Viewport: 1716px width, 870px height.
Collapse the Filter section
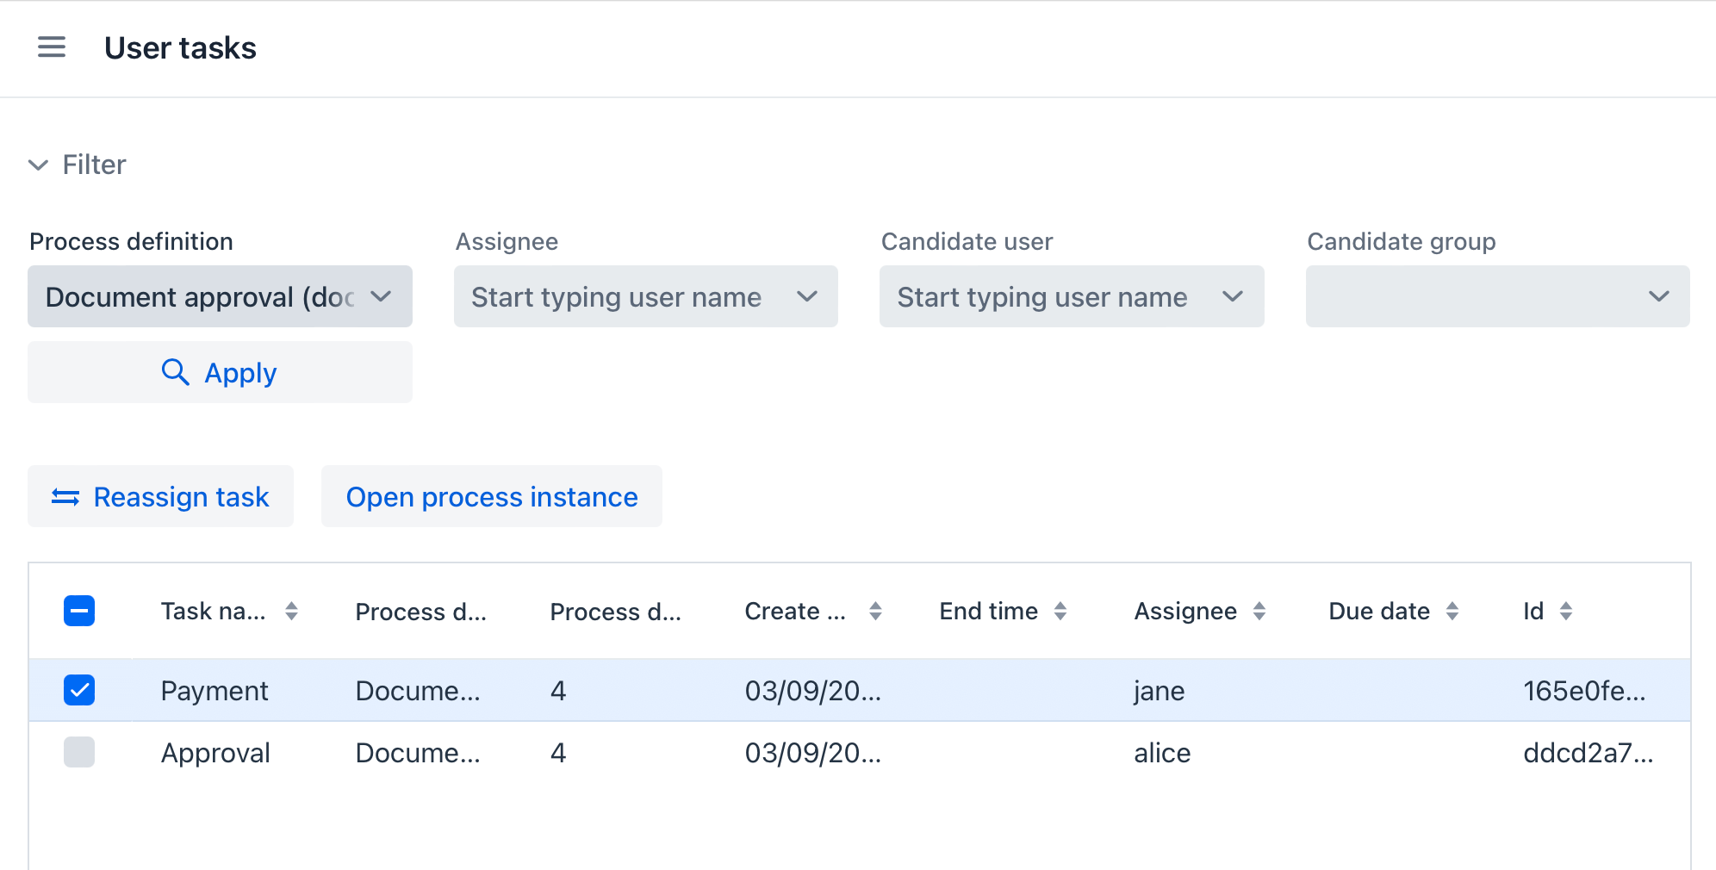pyautogui.click(x=38, y=165)
